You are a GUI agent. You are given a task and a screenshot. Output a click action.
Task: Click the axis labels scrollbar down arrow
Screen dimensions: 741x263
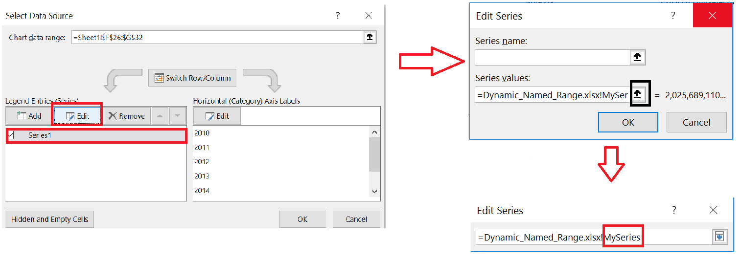tap(374, 191)
